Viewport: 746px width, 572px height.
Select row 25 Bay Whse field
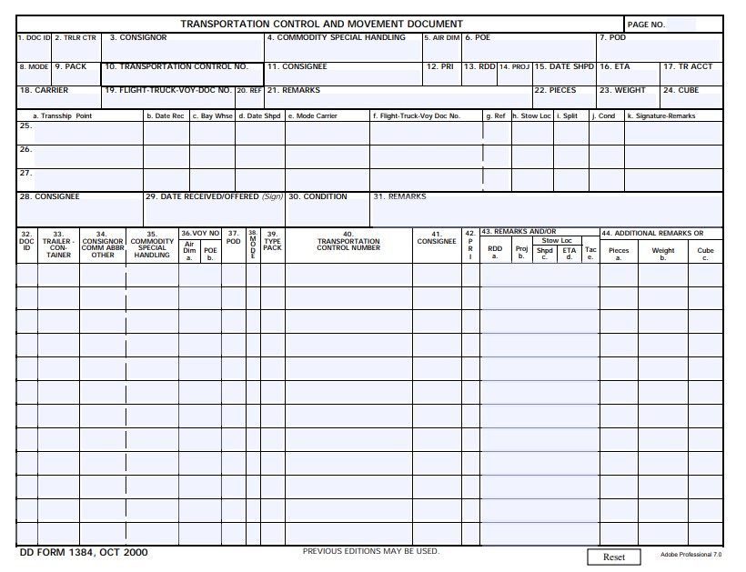pyautogui.click(x=212, y=133)
